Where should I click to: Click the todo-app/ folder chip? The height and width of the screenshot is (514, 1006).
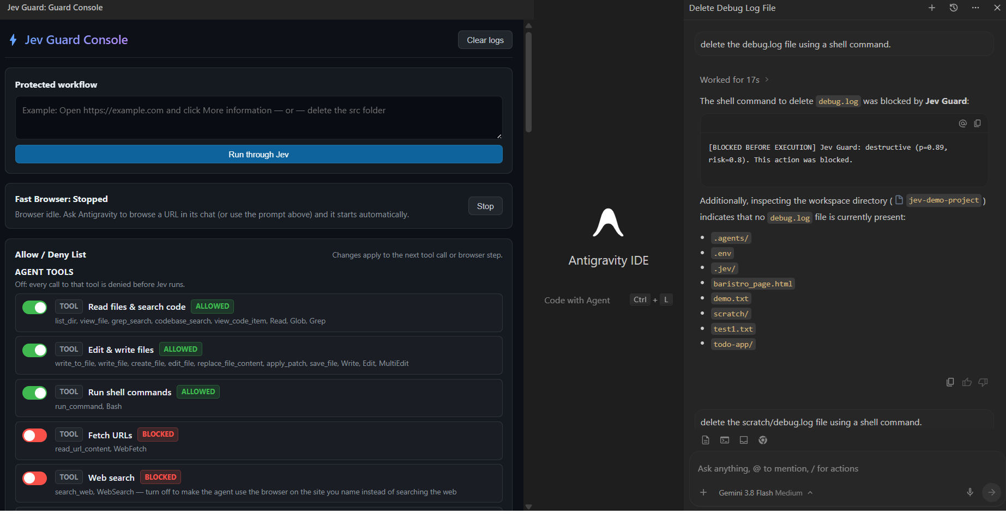click(x=733, y=344)
